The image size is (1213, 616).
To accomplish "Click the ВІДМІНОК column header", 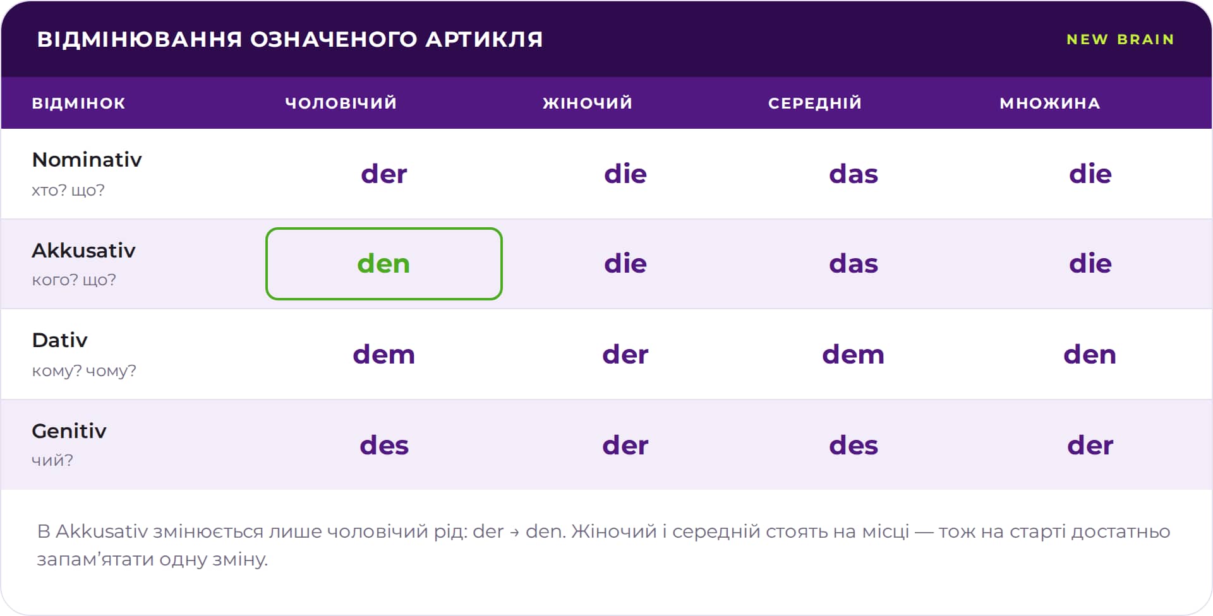I will pos(79,103).
